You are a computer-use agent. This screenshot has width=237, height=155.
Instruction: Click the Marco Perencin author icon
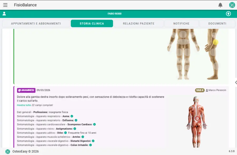click(x=207, y=90)
